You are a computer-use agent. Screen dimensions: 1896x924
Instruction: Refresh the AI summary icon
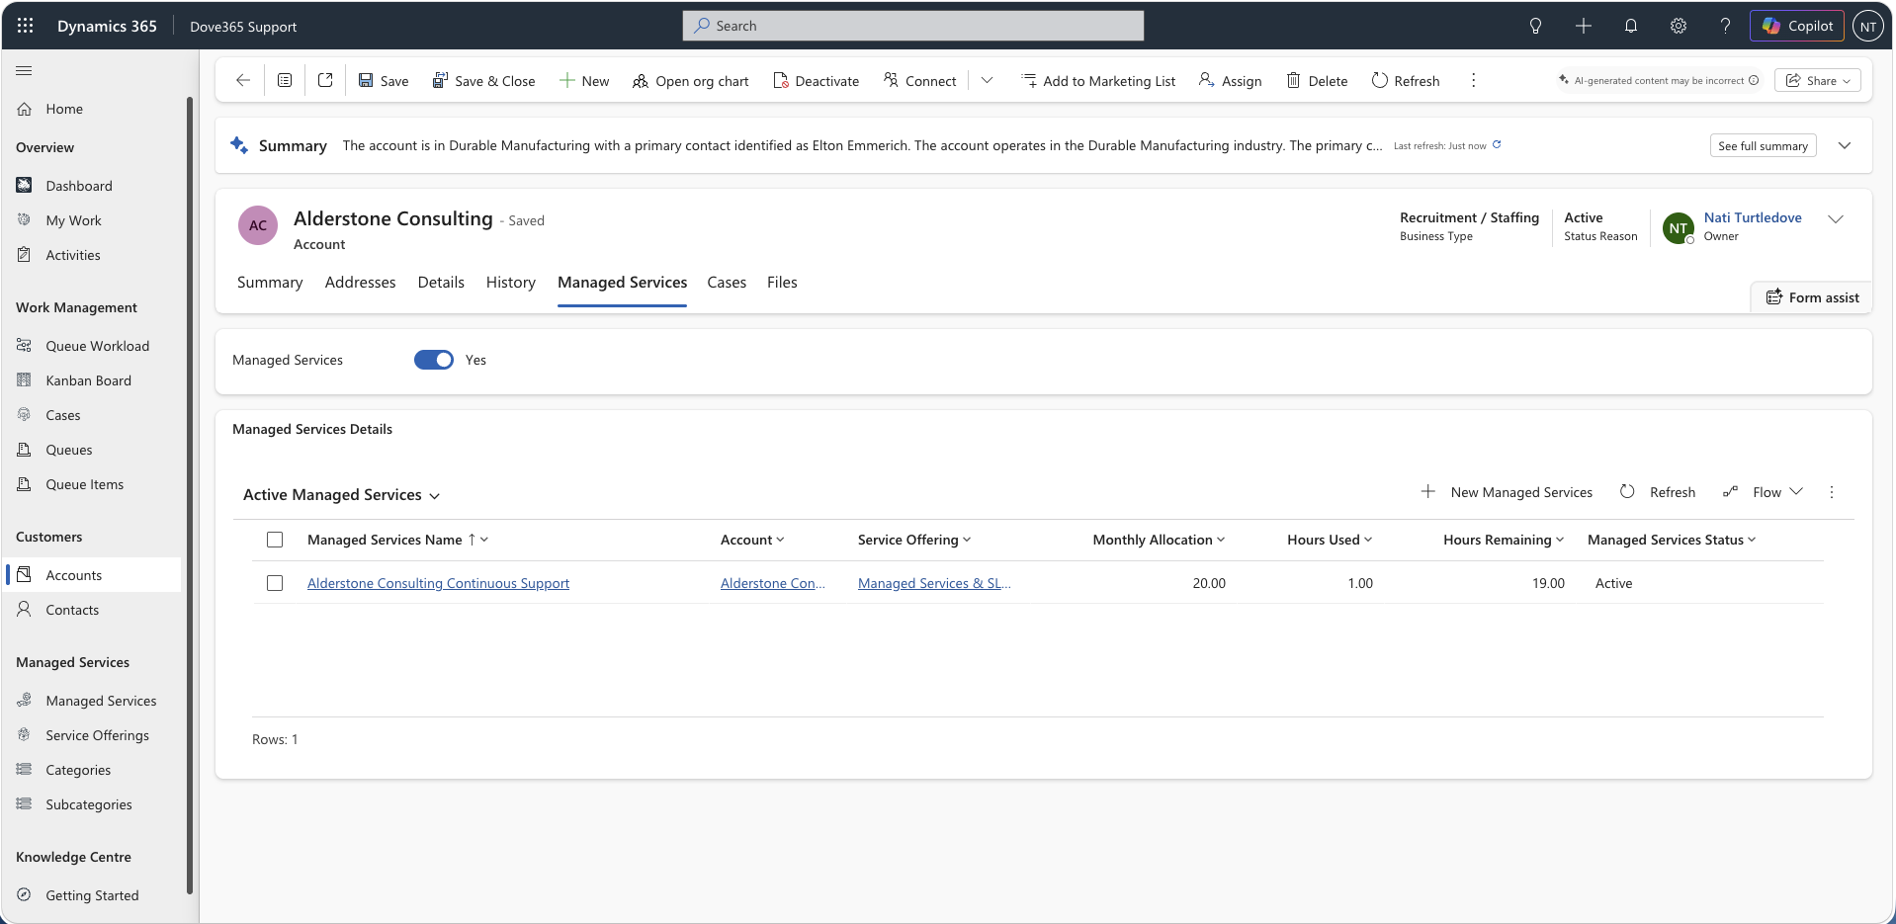(1497, 144)
